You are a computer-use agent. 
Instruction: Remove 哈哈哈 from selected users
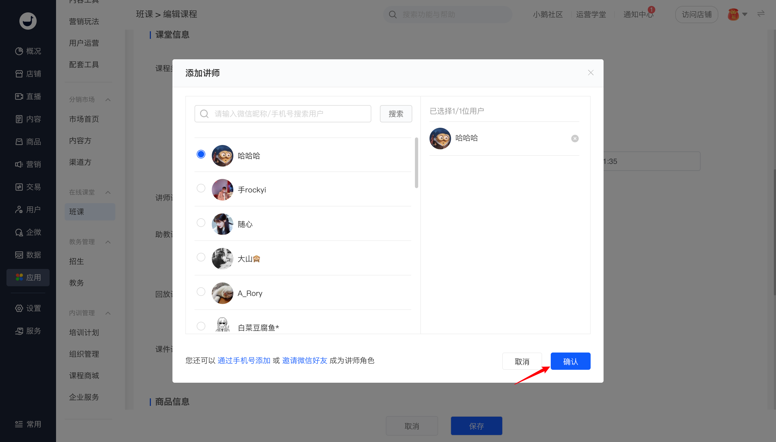574,139
